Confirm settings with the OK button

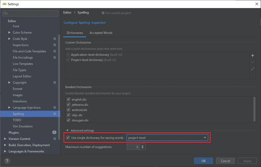coord(204,161)
